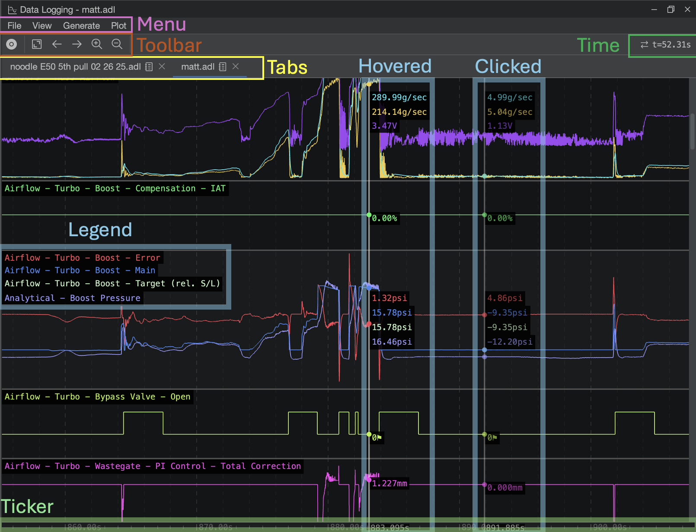Click the forward arrow toolbar icon

pyautogui.click(x=77, y=44)
